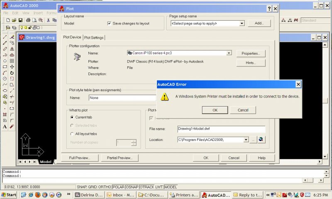
Task: Open the View menu in AutoCAD
Action: pyautogui.click(x=26, y=13)
